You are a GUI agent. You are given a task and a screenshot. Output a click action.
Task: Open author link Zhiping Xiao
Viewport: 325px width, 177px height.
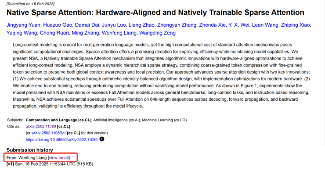[296, 25]
